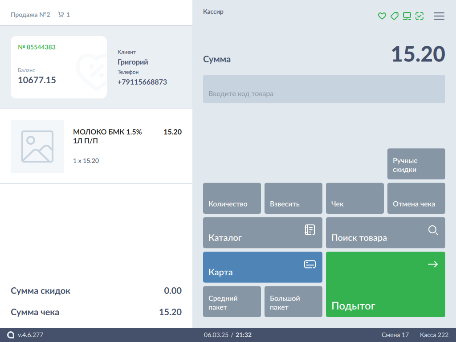Image resolution: width=456 pixels, height=342 pixels.
Task: Click the logo icon next to version number
Action: pyautogui.click(x=11, y=335)
